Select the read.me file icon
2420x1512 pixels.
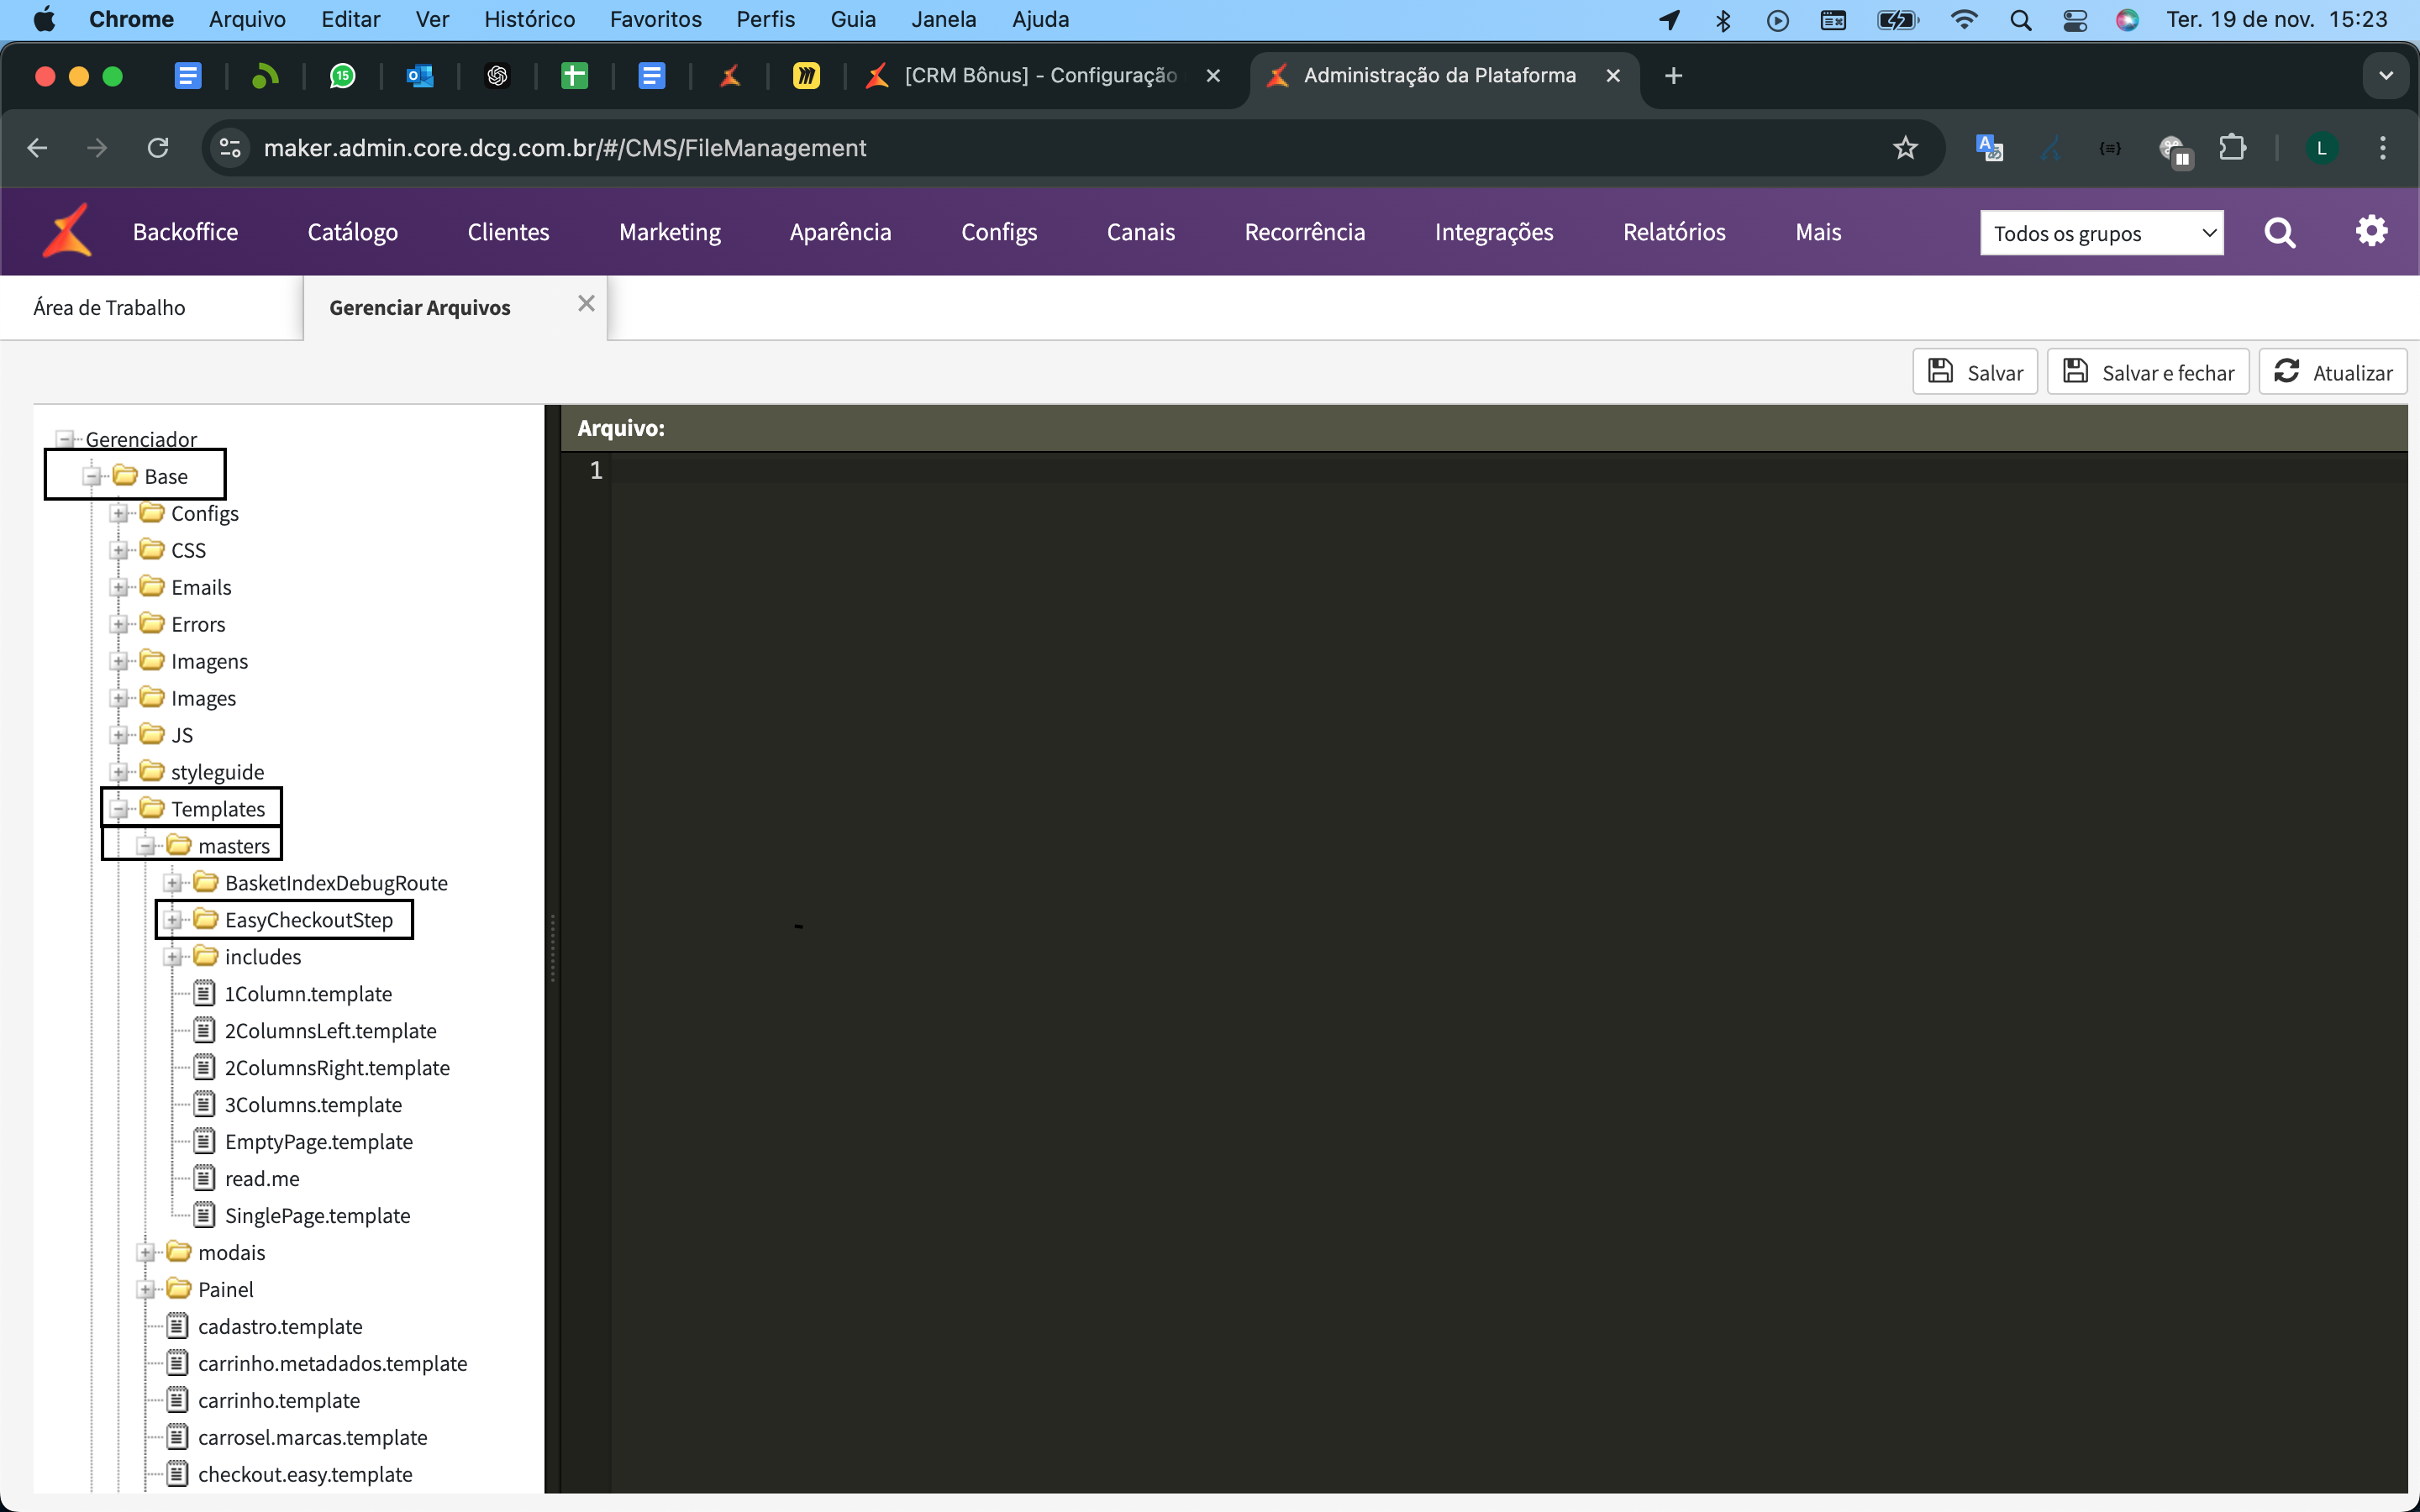[x=204, y=1178]
